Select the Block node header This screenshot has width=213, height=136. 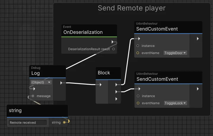pos(104,73)
